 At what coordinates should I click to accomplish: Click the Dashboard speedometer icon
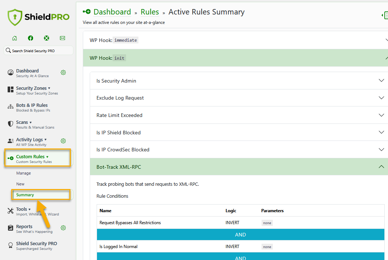11,72
